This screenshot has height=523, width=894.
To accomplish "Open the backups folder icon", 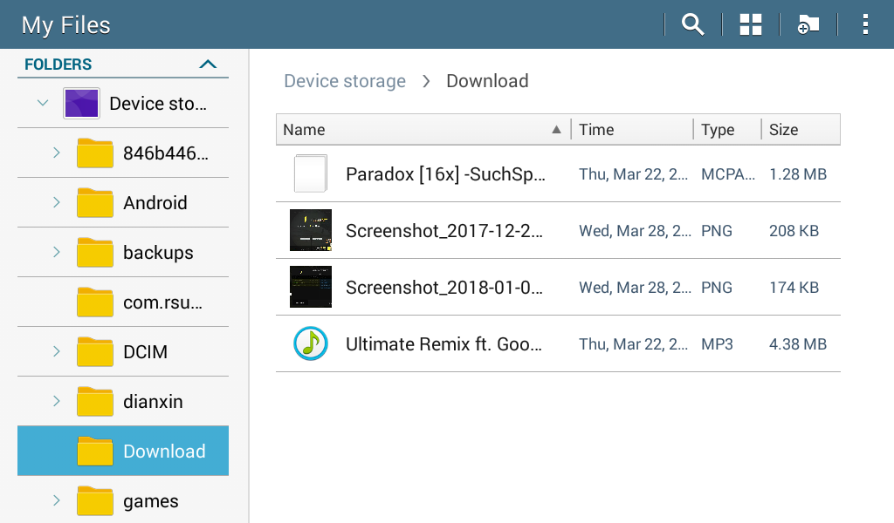I will click(x=95, y=252).
